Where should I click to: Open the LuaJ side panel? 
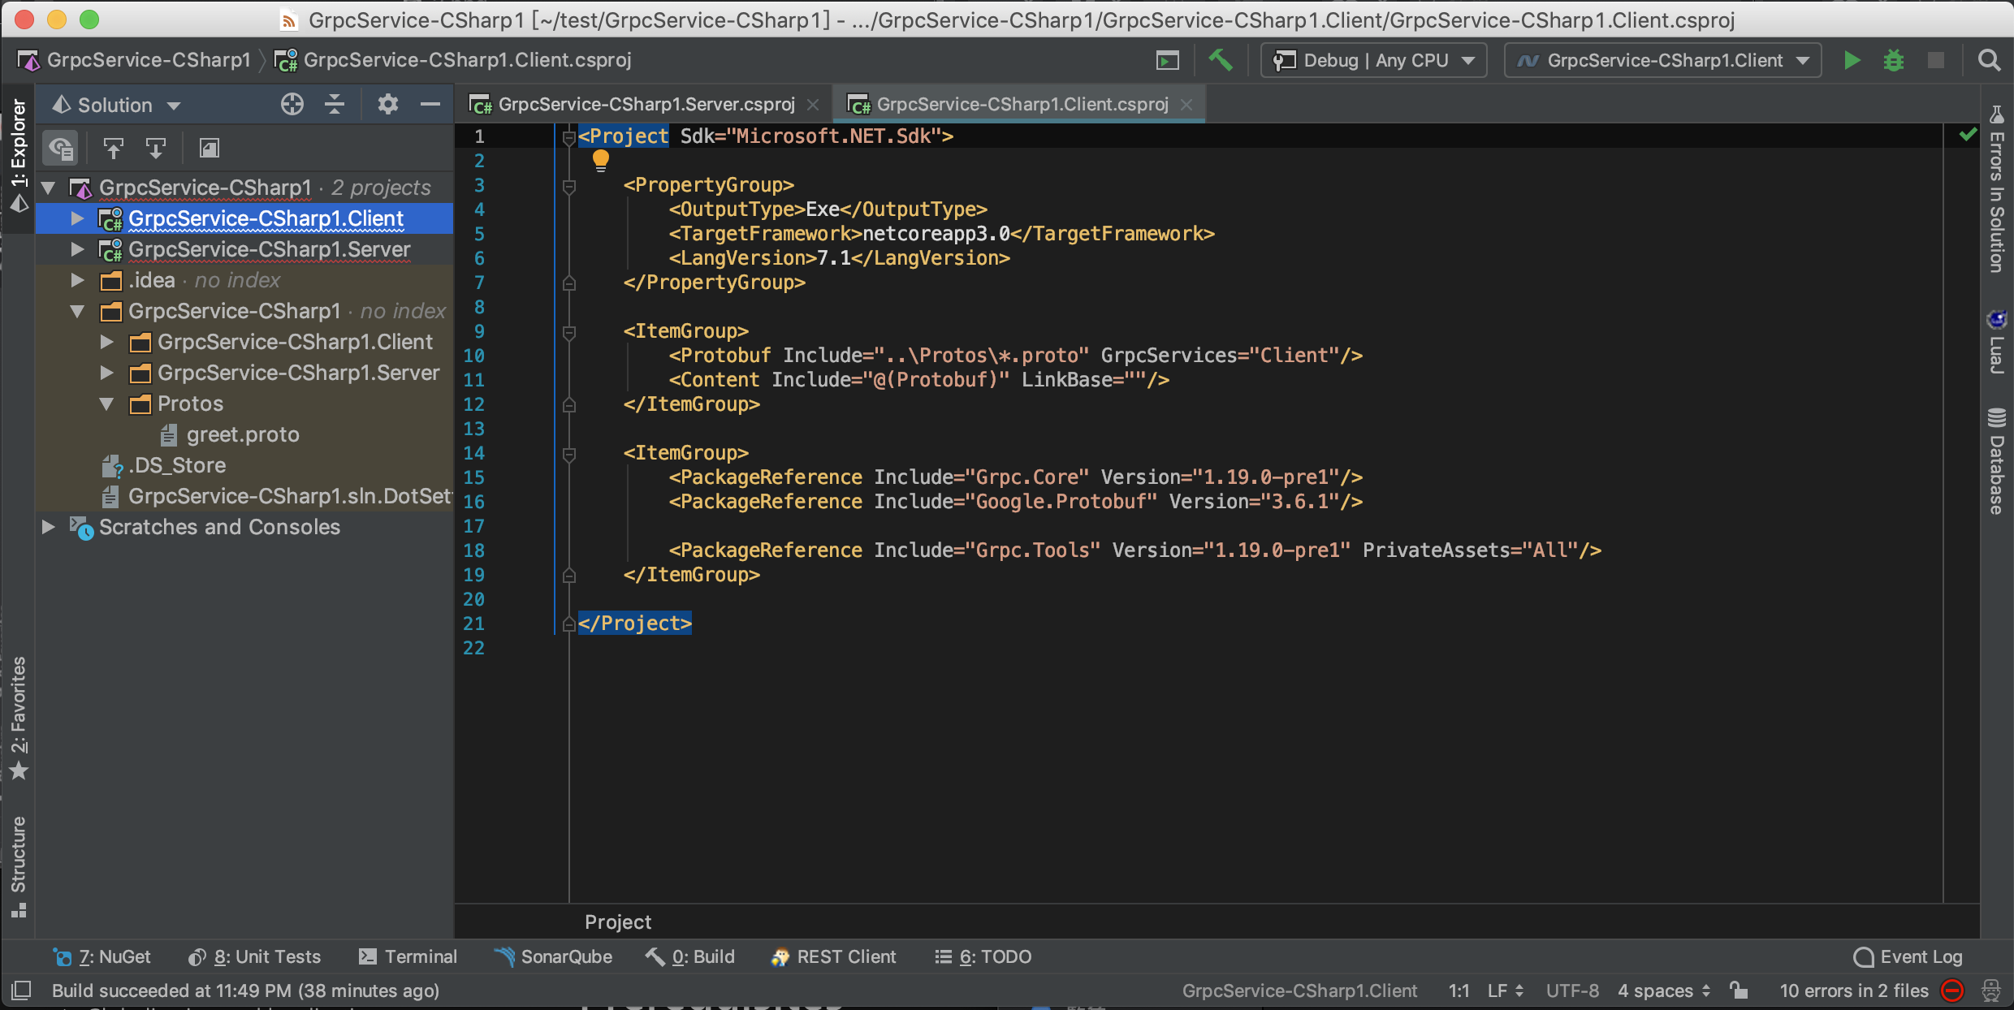[1996, 341]
